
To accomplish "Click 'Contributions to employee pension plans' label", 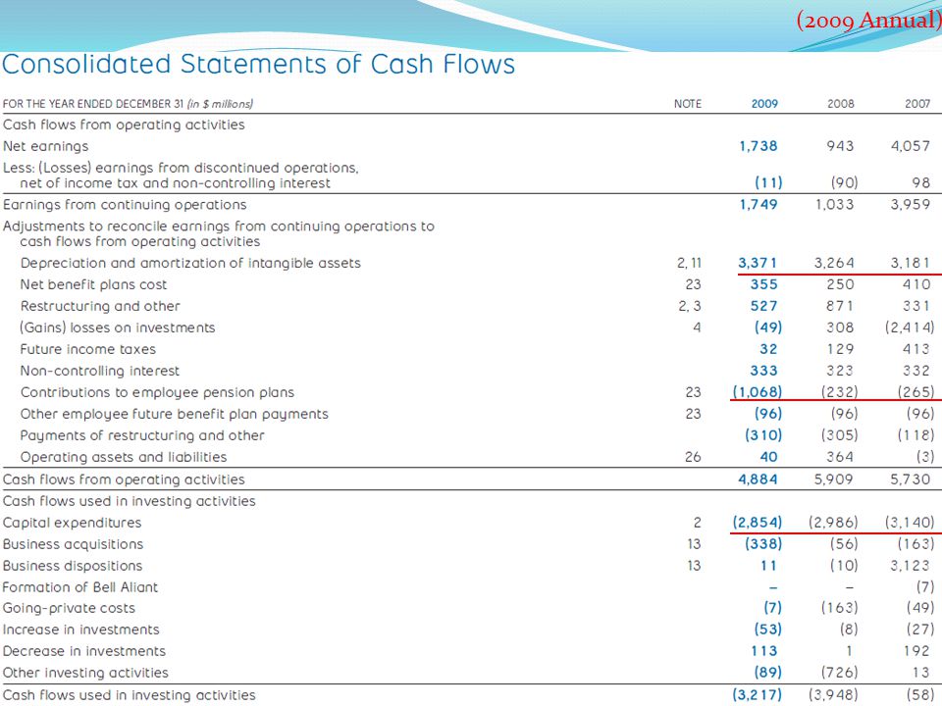I will (157, 392).
